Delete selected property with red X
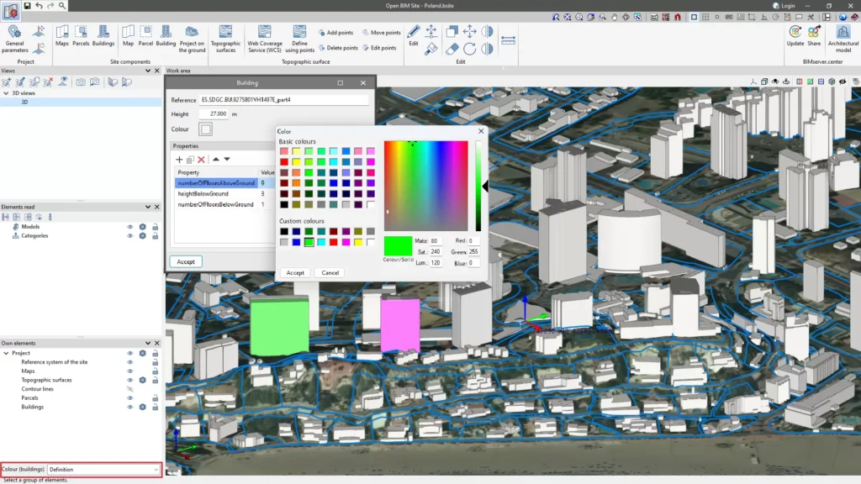Screen dimensions: 861x484 202,159
